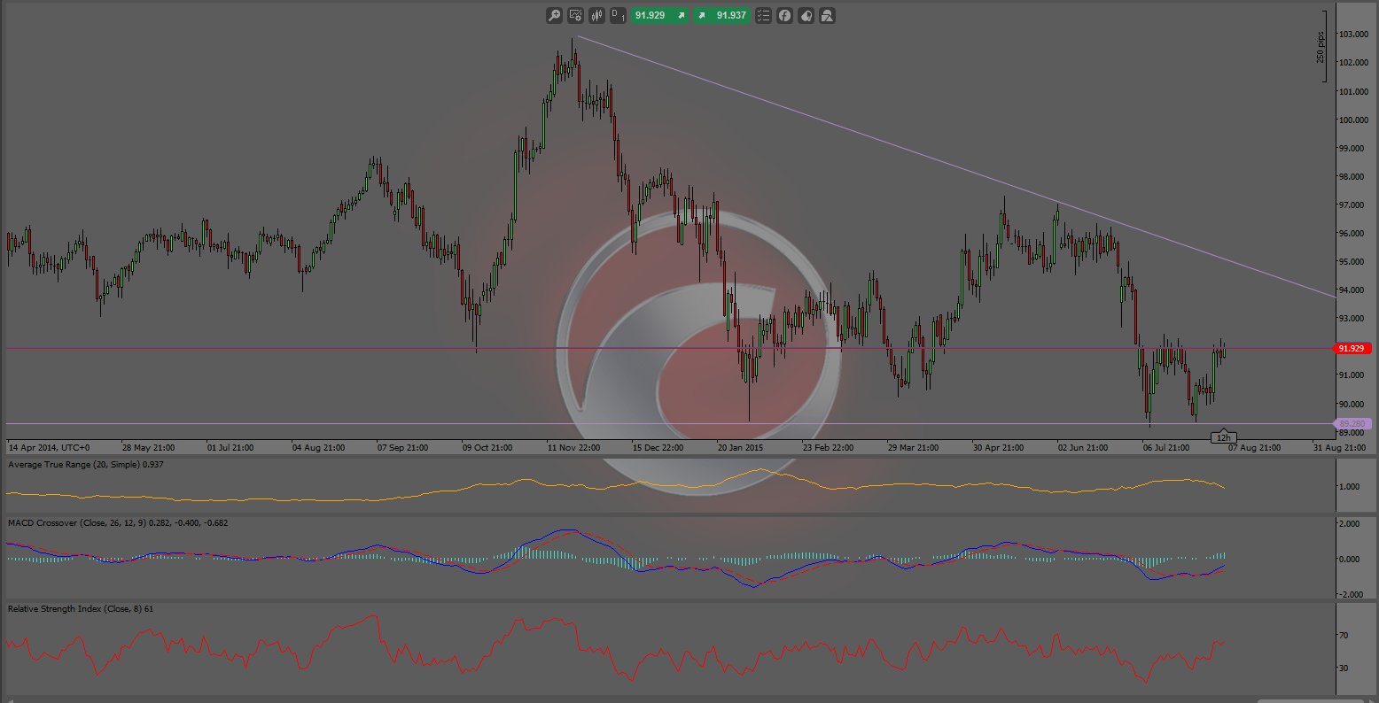
Task: Click the zoom-in magnifier icon
Action: tap(554, 15)
